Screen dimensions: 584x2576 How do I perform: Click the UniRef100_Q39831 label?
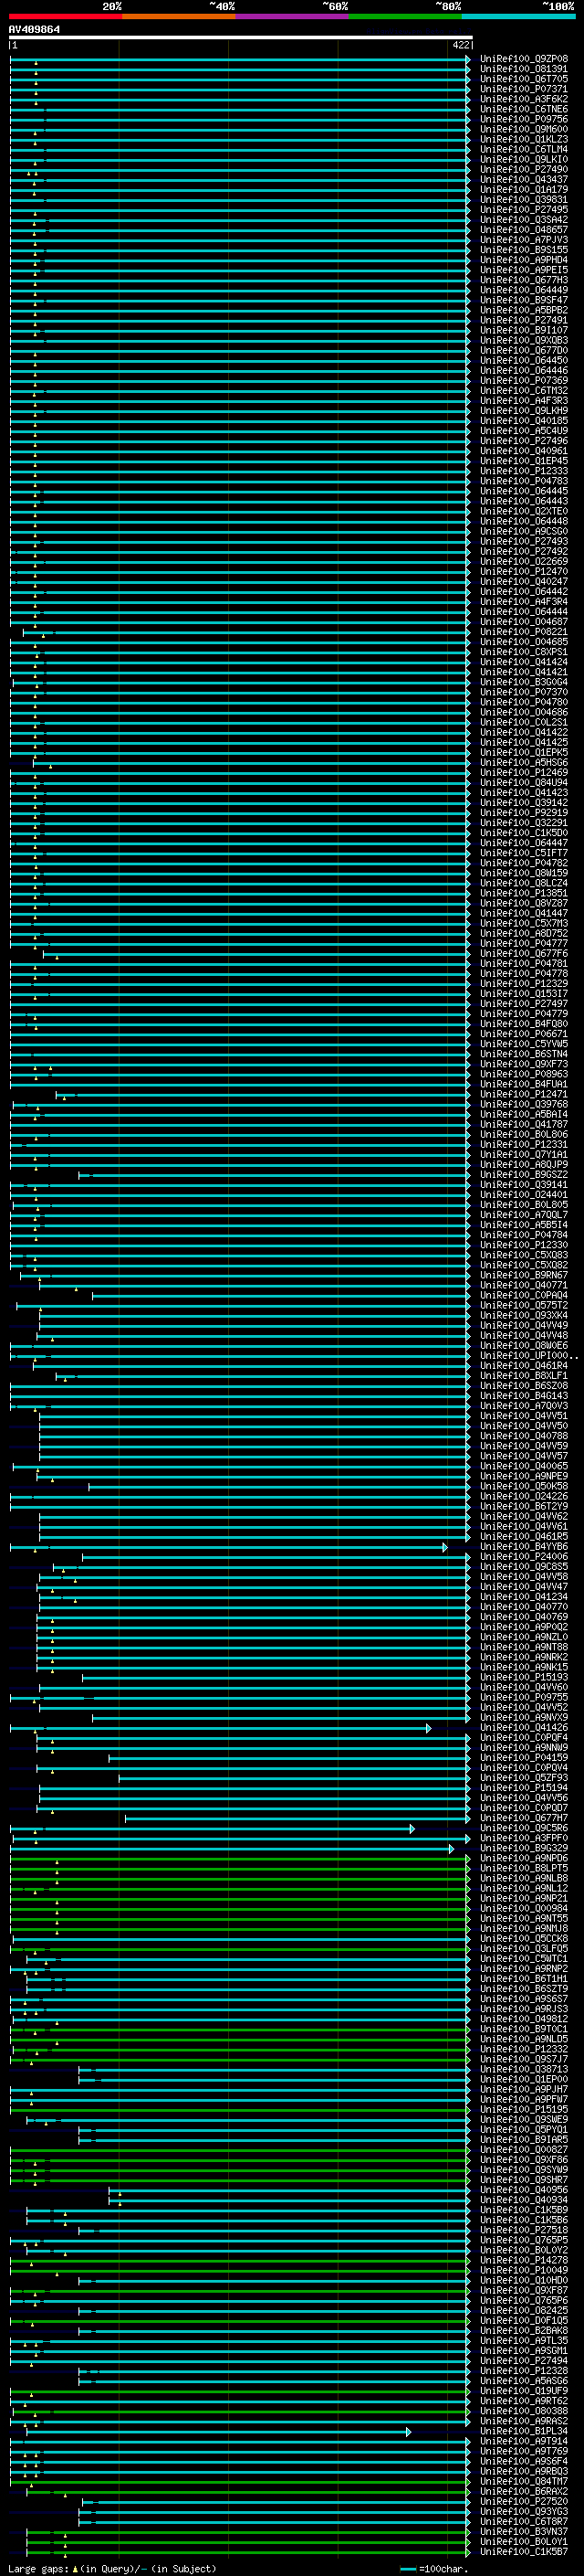click(x=524, y=199)
